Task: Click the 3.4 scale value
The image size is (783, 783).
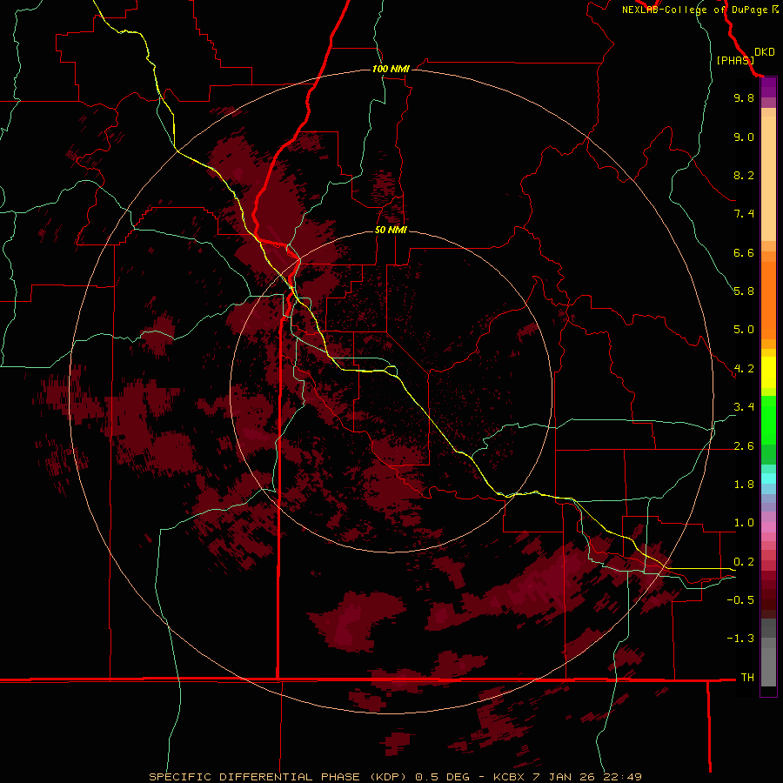Action: pyautogui.click(x=744, y=407)
